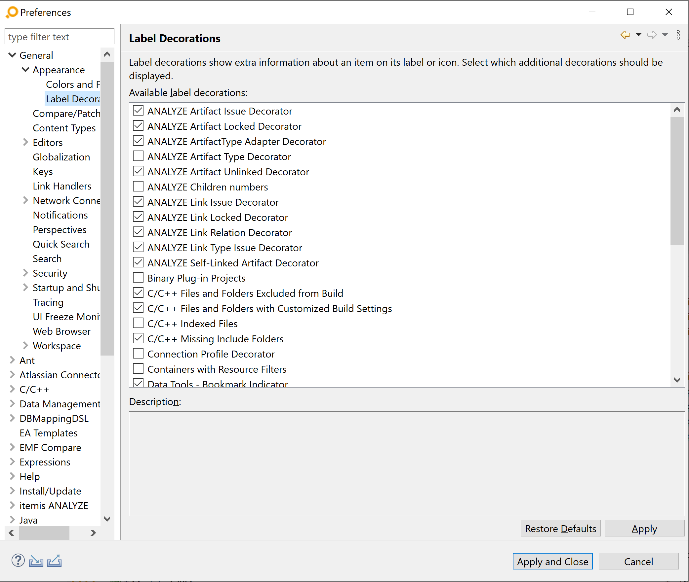This screenshot has height=582, width=689.
Task: Uncheck ANALYZE Artifact Locked Decorator
Action: [138, 126]
